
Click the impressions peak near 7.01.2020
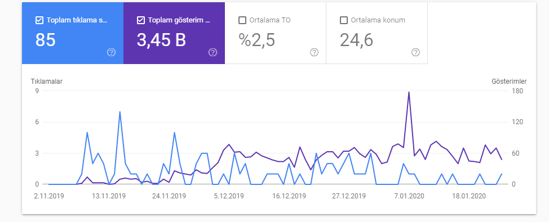coord(409,92)
